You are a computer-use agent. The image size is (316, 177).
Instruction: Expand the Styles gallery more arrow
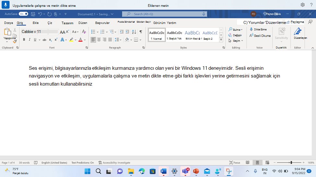tap(221, 40)
